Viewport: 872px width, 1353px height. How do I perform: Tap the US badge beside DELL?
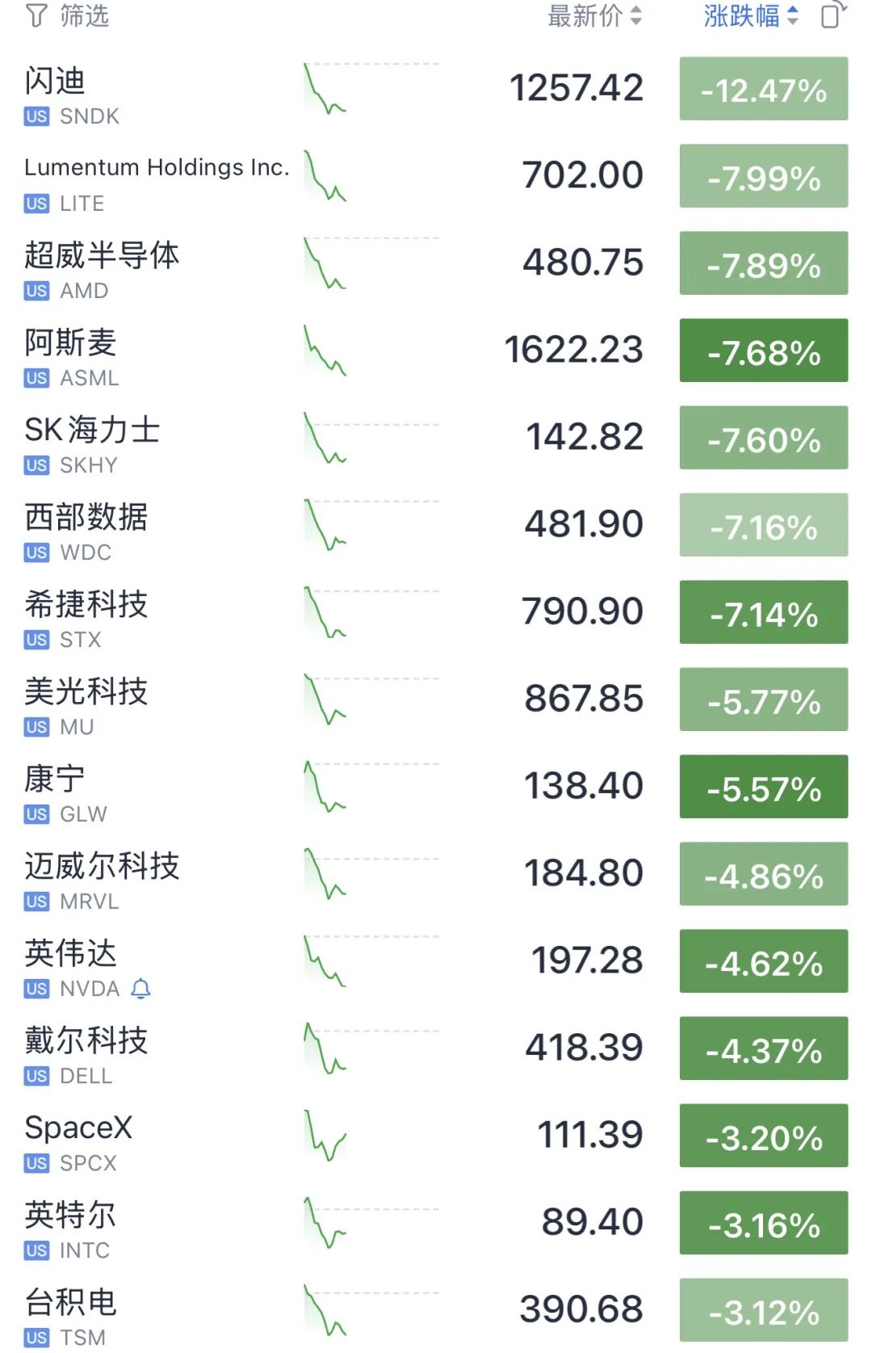(36, 1076)
